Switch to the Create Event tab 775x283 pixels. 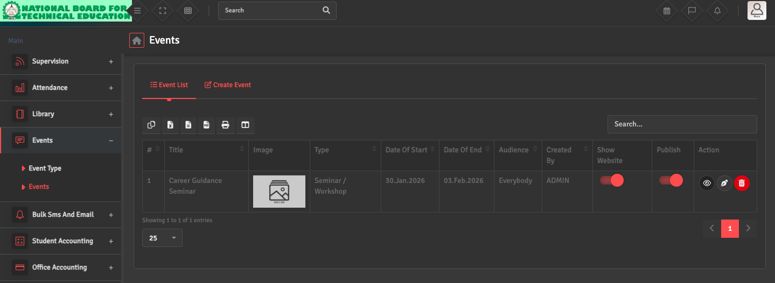coord(227,85)
